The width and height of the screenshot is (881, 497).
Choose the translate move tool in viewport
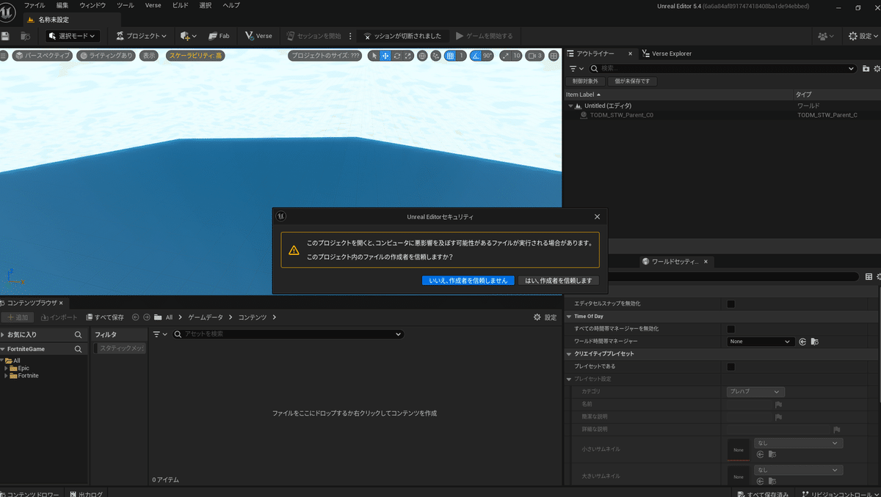point(385,56)
